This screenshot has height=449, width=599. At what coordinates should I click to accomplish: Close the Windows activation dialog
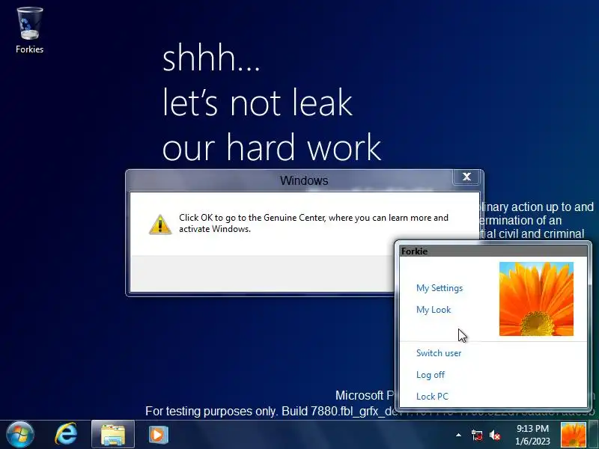coord(466,177)
